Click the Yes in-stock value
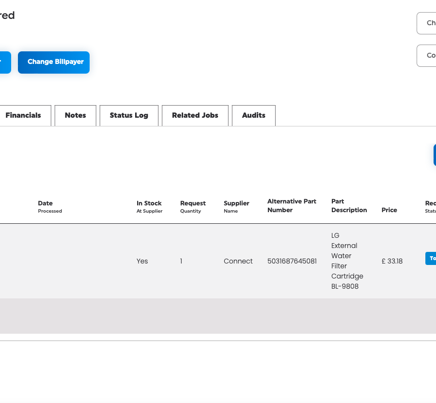The image size is (436, 403). click(x=142, y=261)
